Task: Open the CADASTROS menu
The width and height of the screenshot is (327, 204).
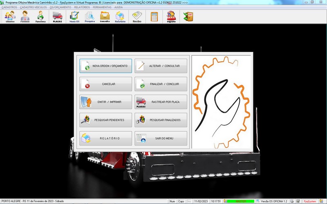Action: pyautogui.click(x=9, y=7)
